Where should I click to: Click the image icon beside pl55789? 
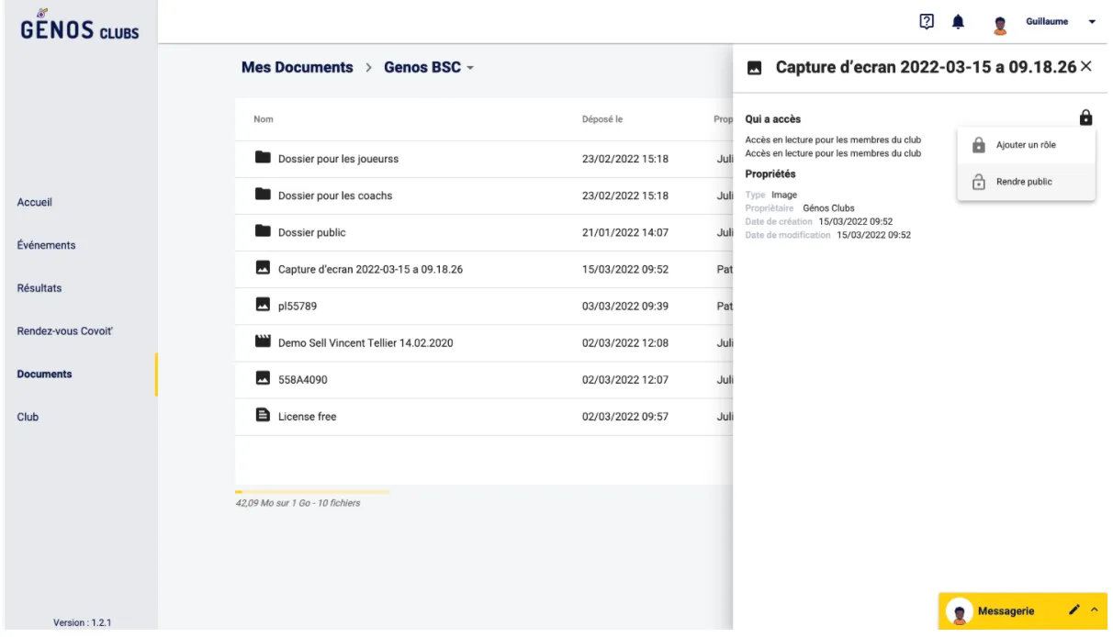coord(263,306)
